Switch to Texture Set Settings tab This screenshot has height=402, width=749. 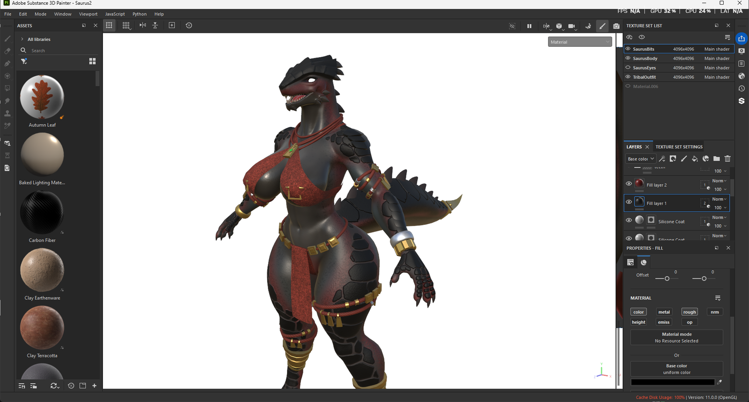[x=679, y=147]
